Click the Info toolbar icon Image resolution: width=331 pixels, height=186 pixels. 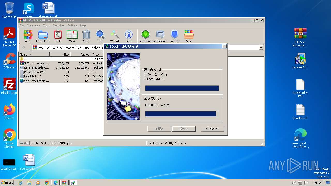click(x=129, y=36)
